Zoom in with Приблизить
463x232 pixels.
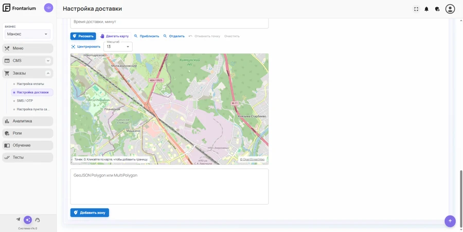coord(147,36)
